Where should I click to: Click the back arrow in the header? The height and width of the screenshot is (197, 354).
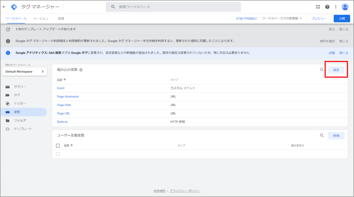tap(4, 7)
